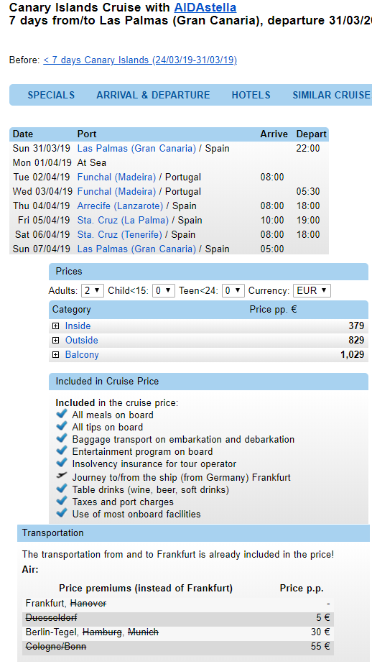The height and width of the screenshot is (664, 372).
Task: Open the Child<15 dropdown
Action: 163,290
